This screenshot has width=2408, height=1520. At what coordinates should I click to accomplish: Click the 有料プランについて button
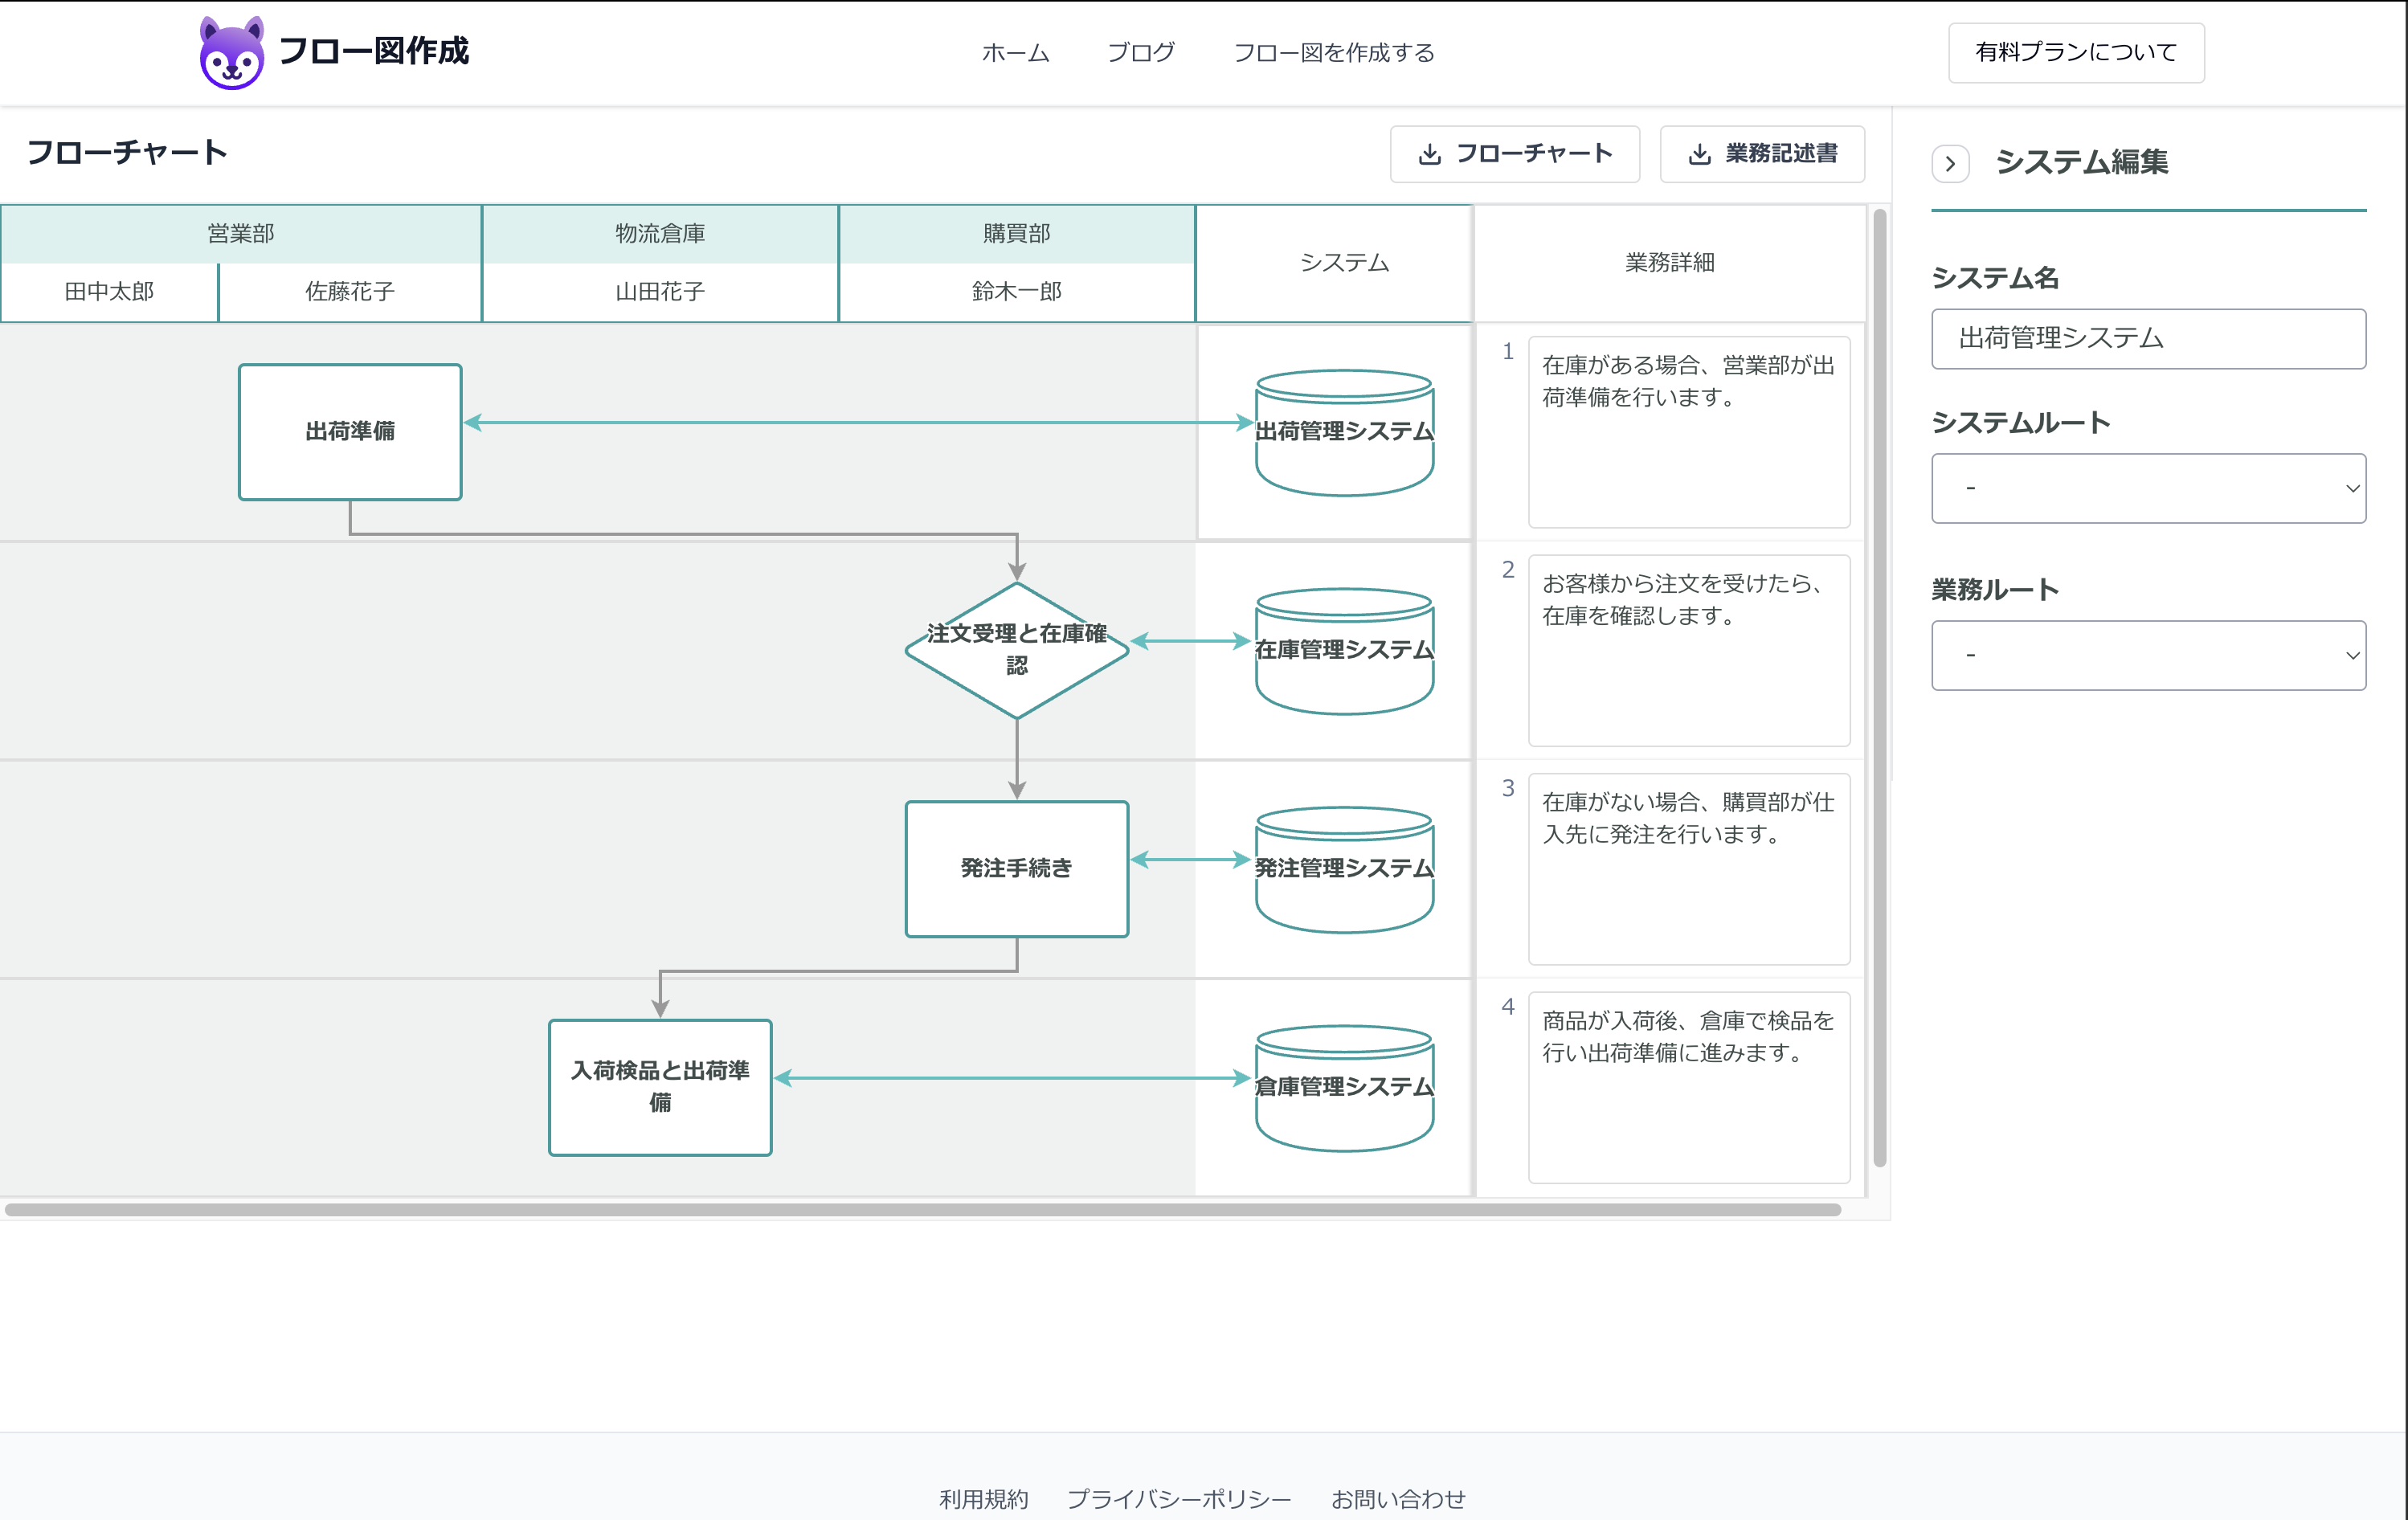(2076, 52)
